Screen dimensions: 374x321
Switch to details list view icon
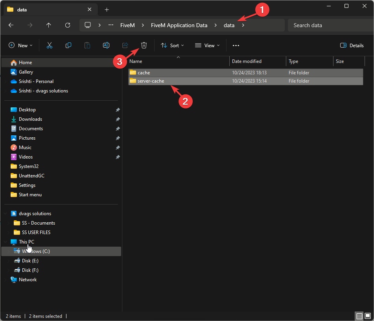pos(359,316)
